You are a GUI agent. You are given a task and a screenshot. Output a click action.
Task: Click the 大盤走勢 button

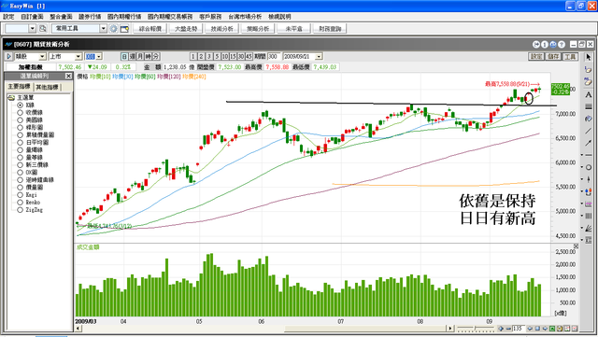[186, 29]
